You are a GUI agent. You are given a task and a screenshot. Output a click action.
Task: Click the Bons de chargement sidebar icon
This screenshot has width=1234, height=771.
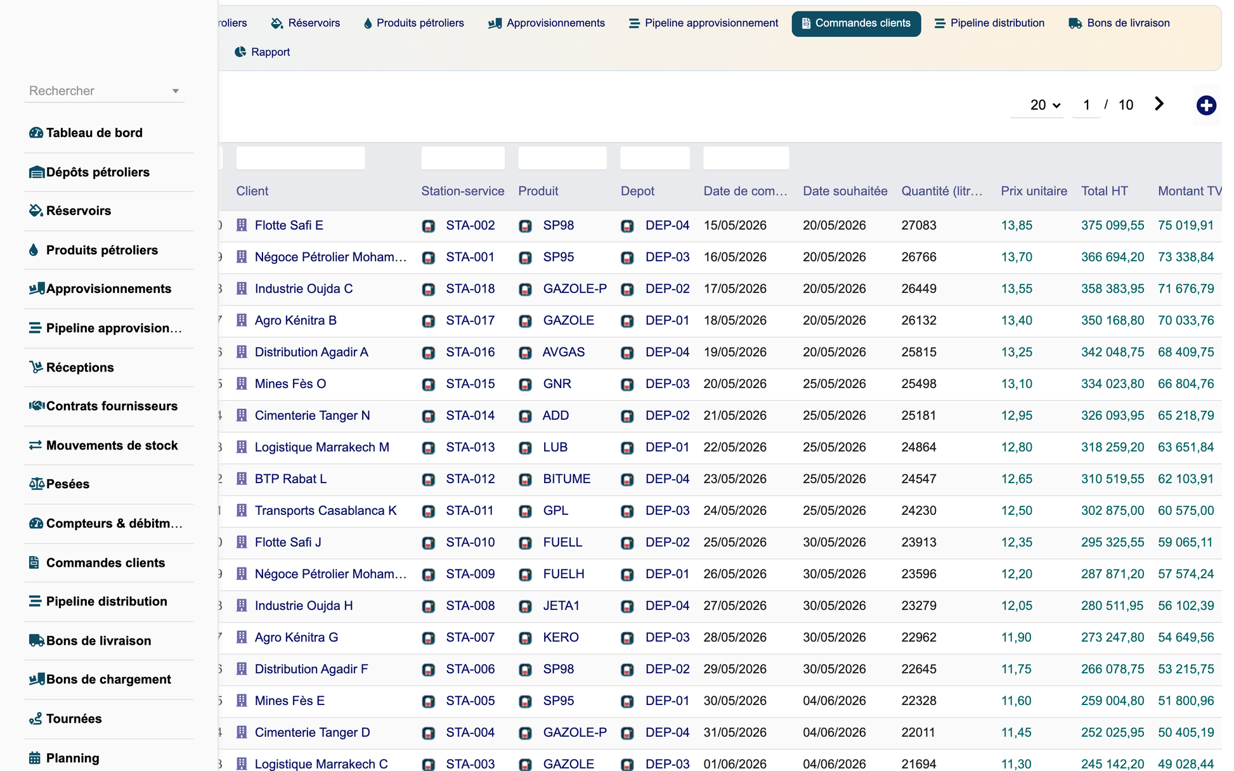click(x=36, y=679)
